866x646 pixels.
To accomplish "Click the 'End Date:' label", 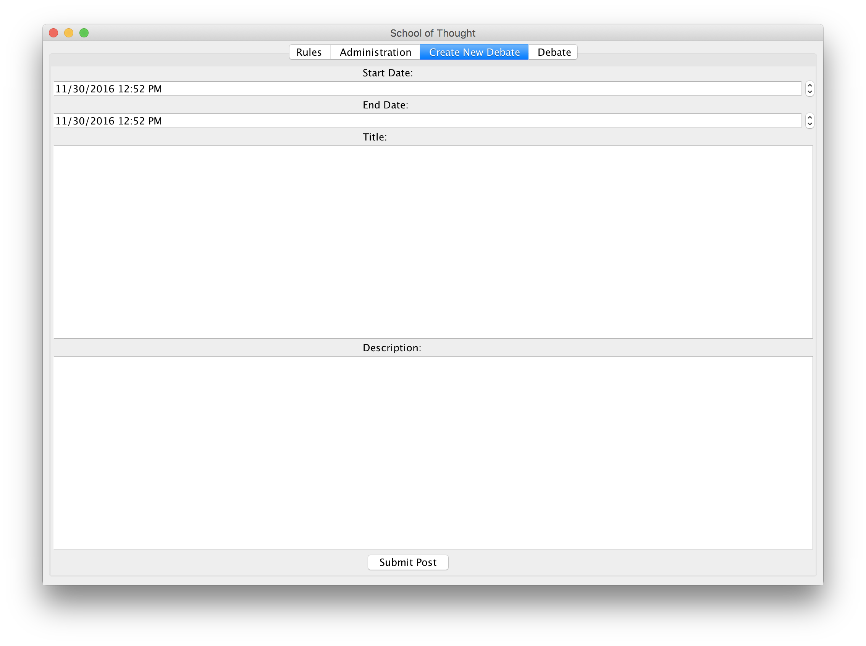I will tap(385, 105).
